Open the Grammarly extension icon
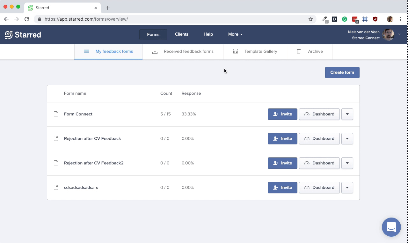This screenshot has height=243, width=408. click(345, 19)
